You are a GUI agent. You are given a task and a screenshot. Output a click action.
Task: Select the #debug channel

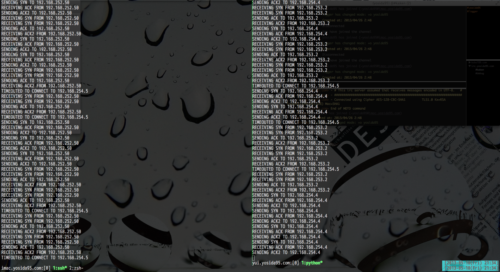tap(479, 73)
